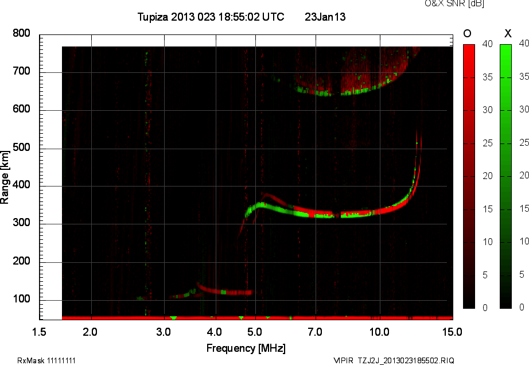529x365 pixels.
Task: Click the 'X' label above the green bar
Action: (x=508, y=33)
